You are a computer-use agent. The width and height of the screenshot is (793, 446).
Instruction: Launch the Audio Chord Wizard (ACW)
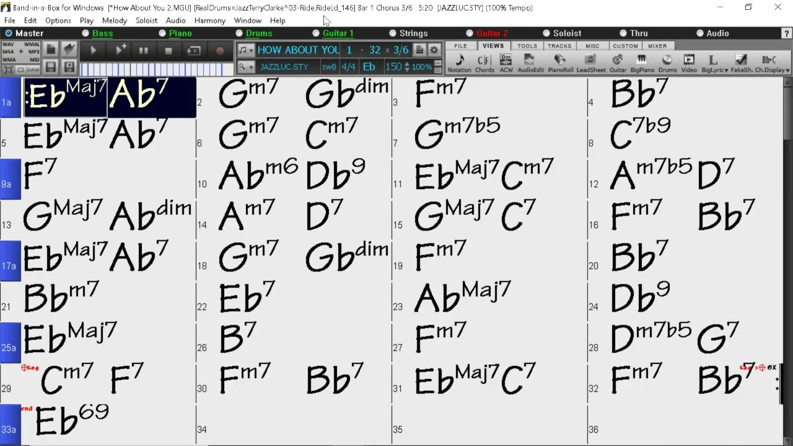click(x=506, y=63)
